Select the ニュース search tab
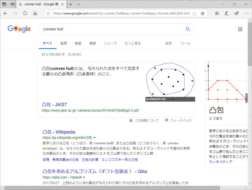The height and width of the screenshot is (190, 252). coord(110,43)
